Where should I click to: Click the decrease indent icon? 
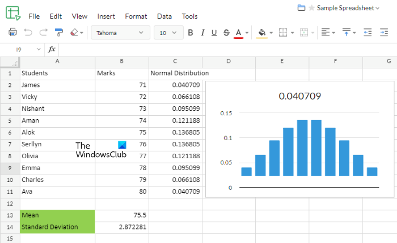tap(368, 33)
